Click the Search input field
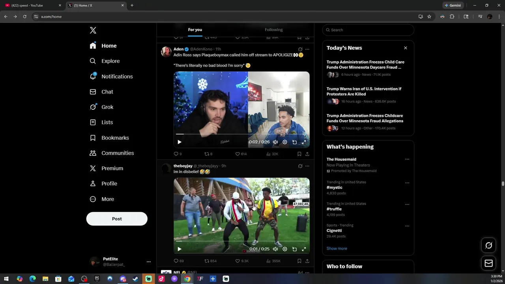The width and height of the screenshot is (505, 284). point(368,30)
